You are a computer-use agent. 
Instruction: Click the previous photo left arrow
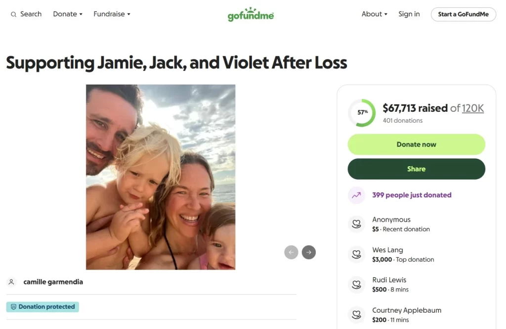pyautogui.click(x=291, y=252)
